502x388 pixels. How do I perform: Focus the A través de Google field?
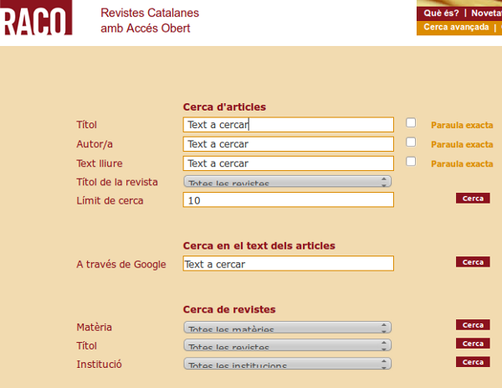(x=288, y=264)
